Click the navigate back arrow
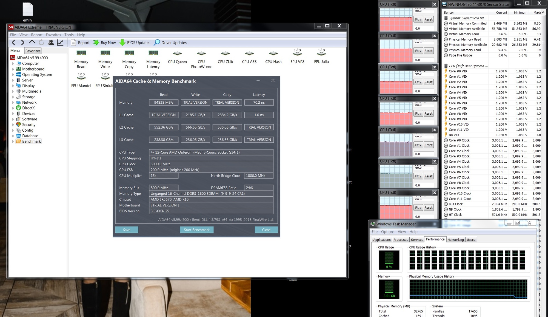The width and height of the screenshot is (548, 317). click(x=13, y=43)
